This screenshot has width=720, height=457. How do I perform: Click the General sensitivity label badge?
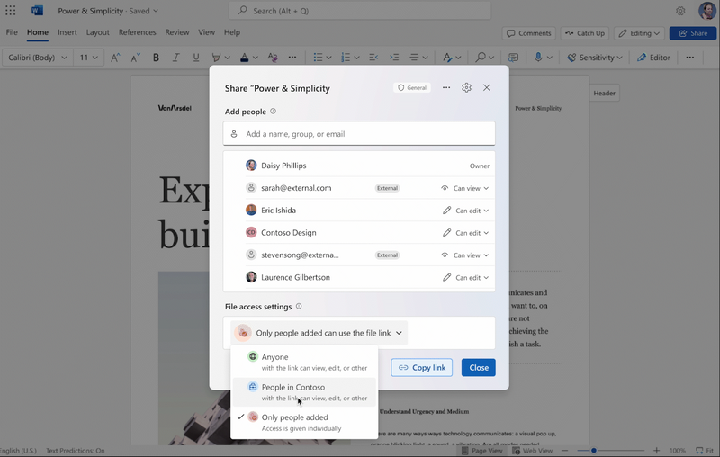tap(412, 87)
